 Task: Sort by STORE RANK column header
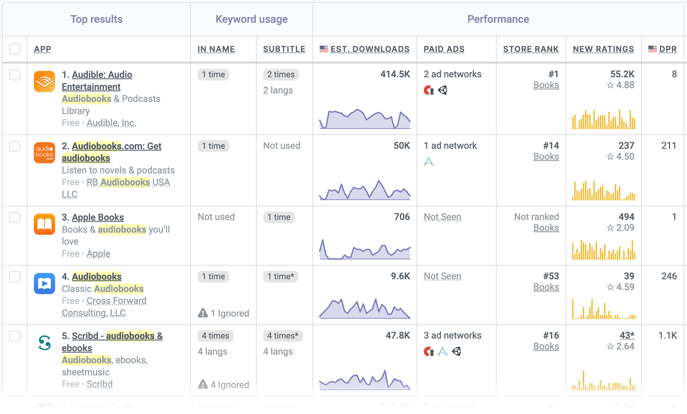531,49
